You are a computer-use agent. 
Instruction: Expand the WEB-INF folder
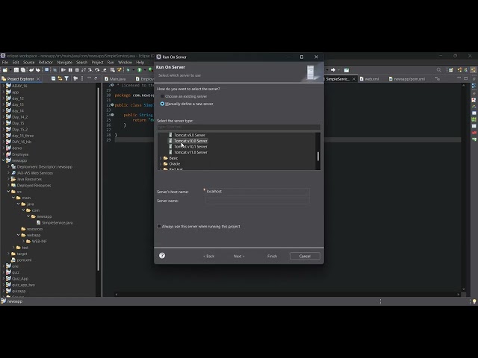pos(23,241)
